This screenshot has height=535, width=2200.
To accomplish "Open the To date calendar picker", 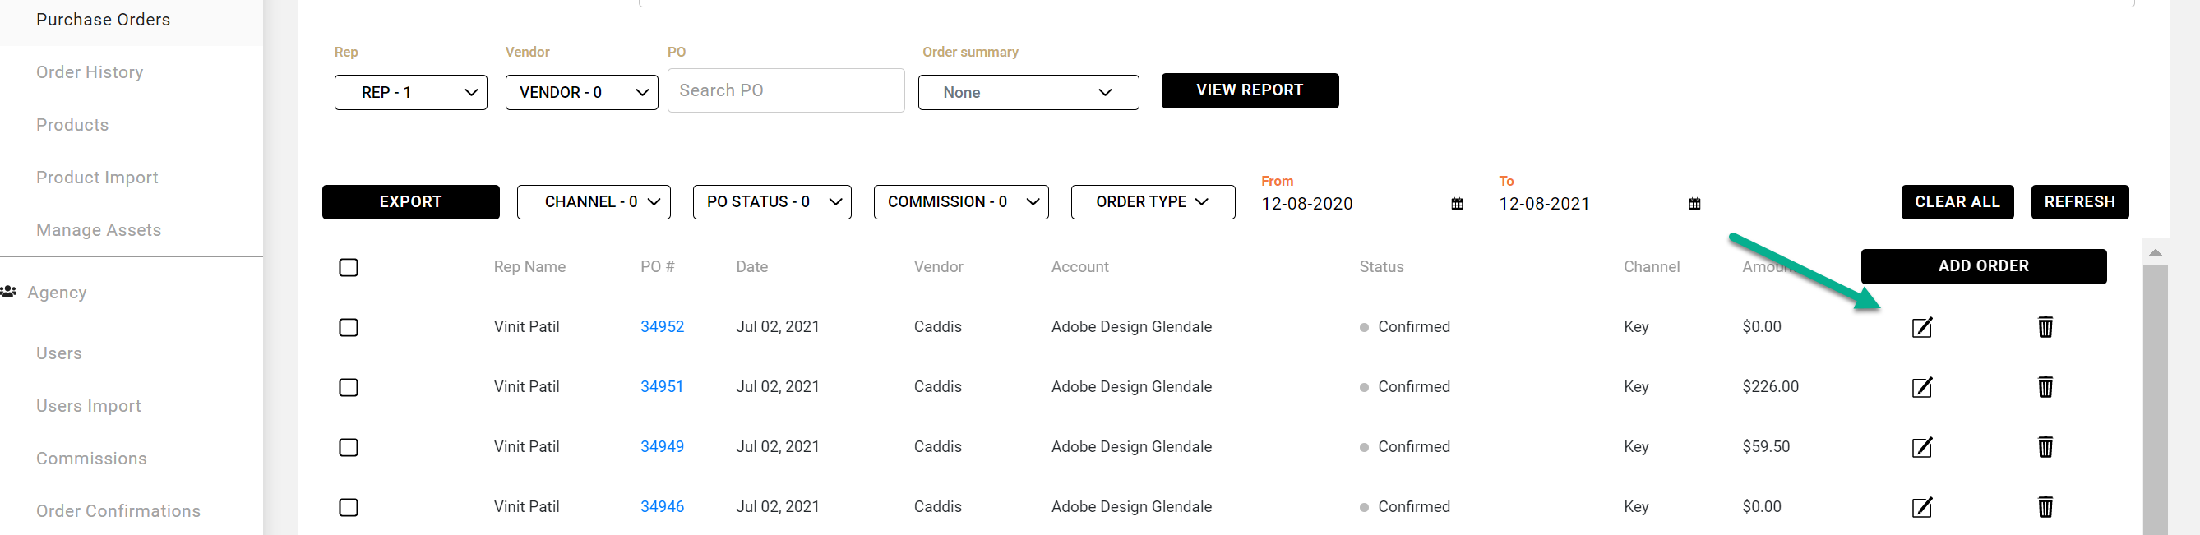I will coord(1694,204).
